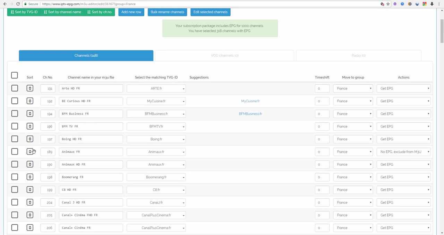The width and height of the screenshot is (444, 235).
Task: Check the Boing HD FR checkbox
Action: [15, 139]
